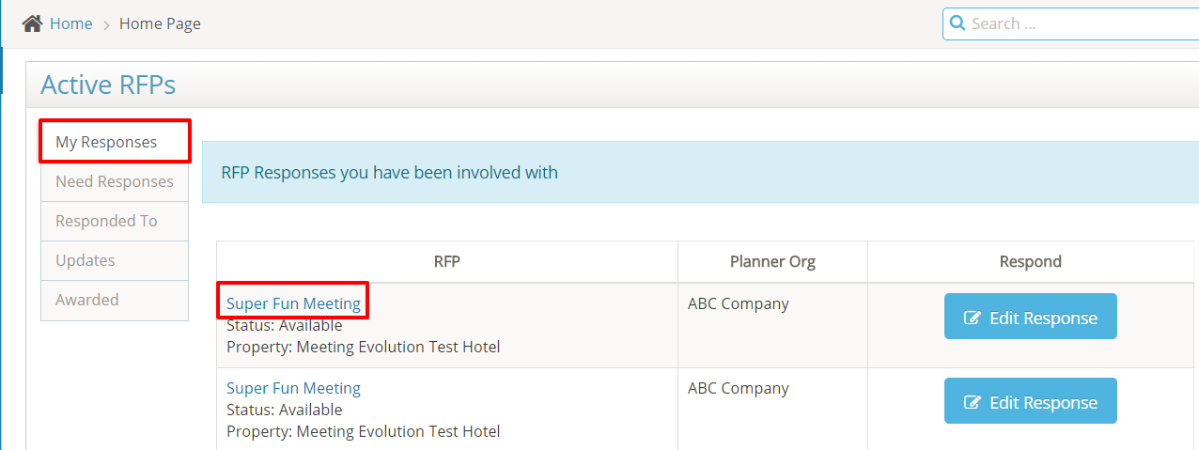
Task: Show the Awarded tab
Action: (87, 300)
